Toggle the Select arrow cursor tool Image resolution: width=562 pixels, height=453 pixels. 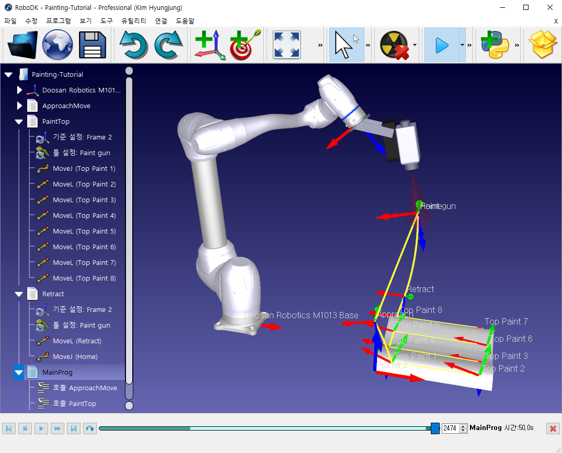pos(346,45)
